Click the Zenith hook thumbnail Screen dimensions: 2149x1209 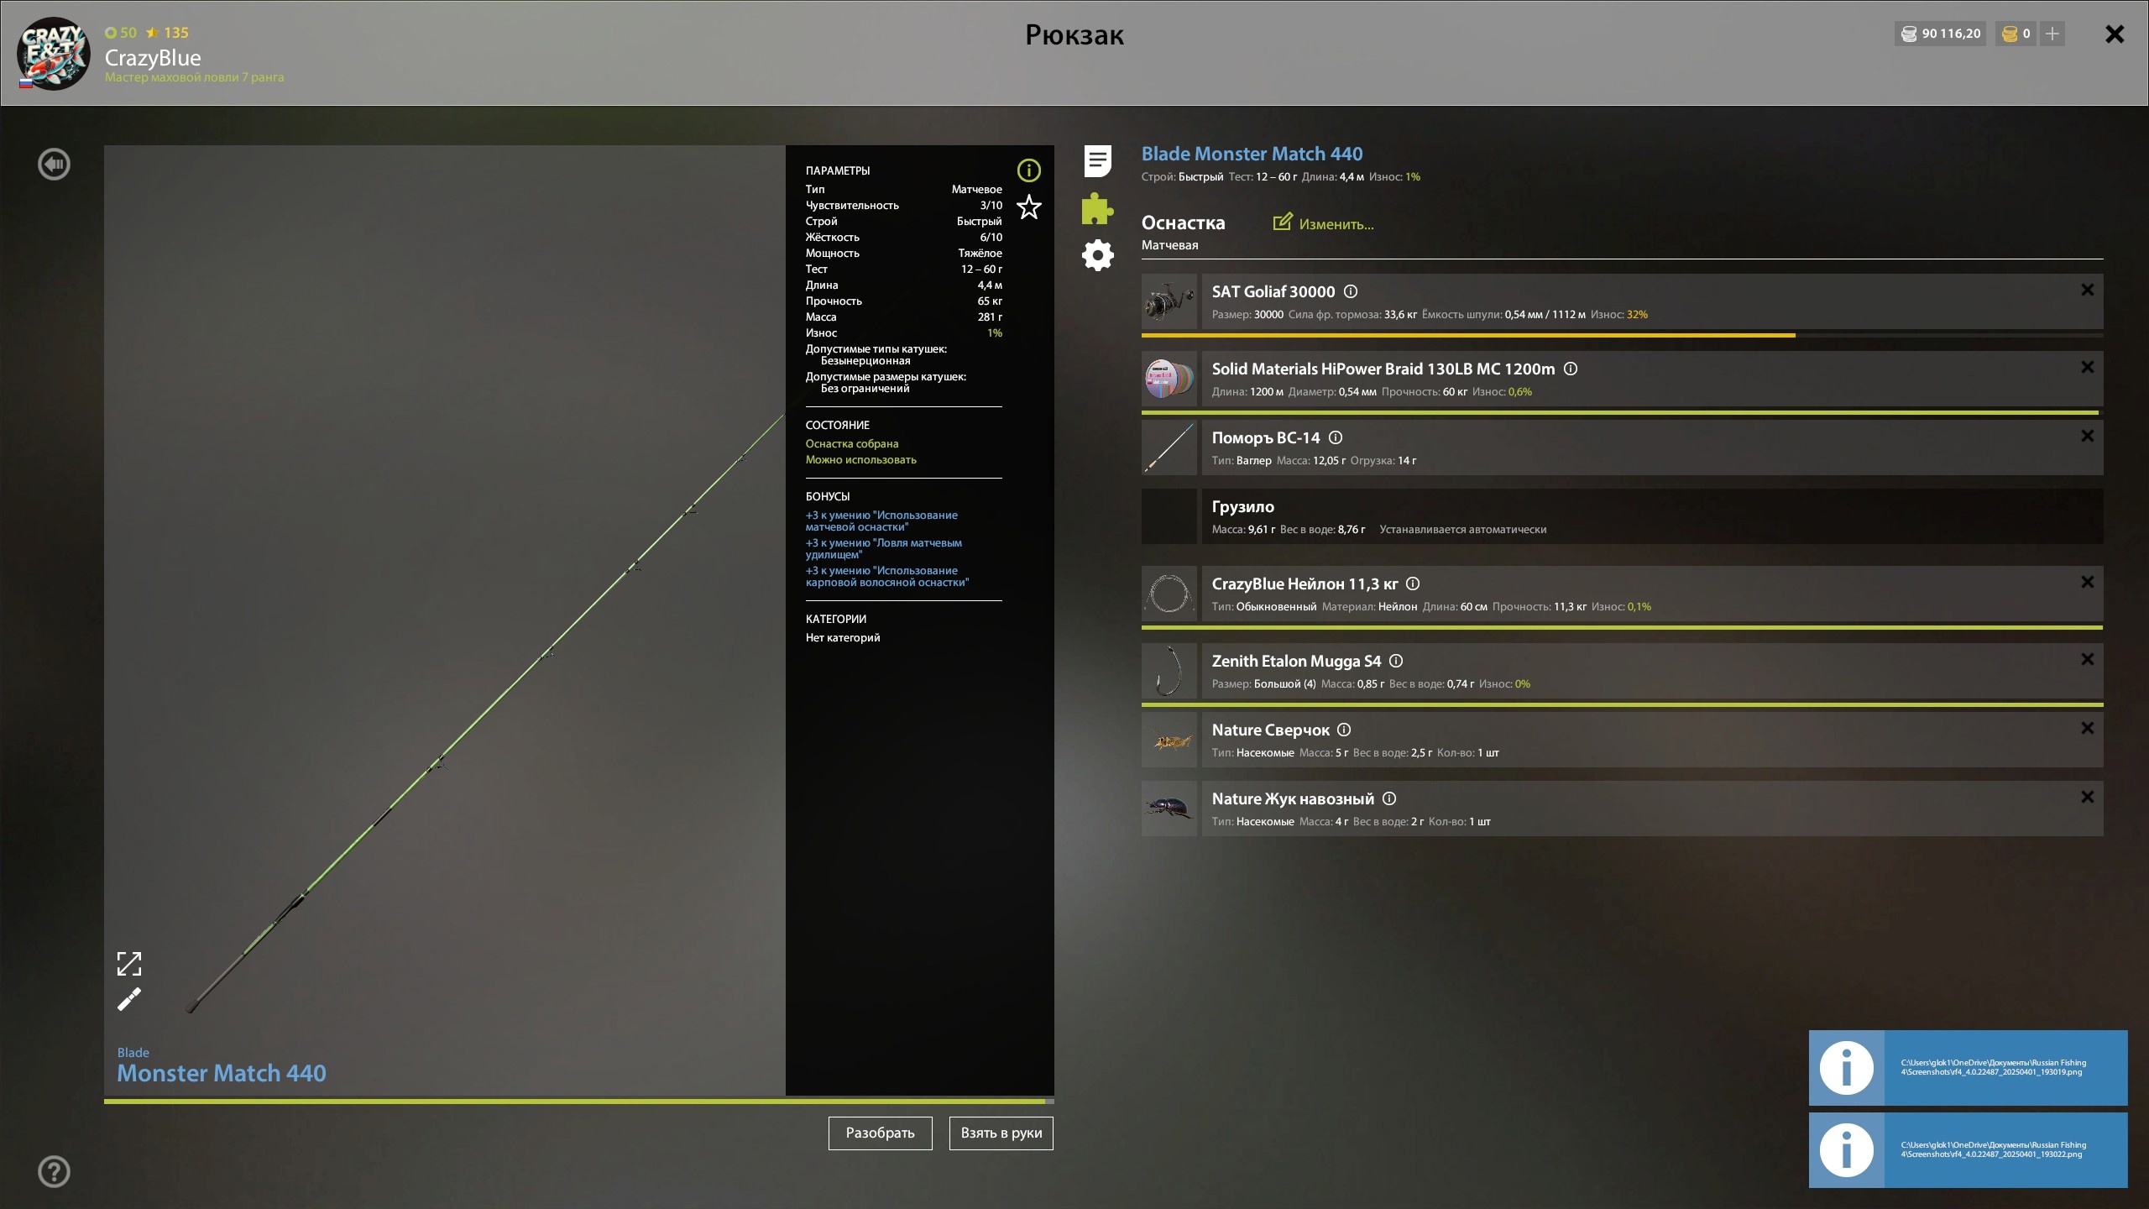[1169, 671]
